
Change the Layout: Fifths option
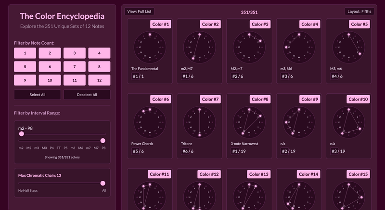pyautogui.click(x=359, y=11)
